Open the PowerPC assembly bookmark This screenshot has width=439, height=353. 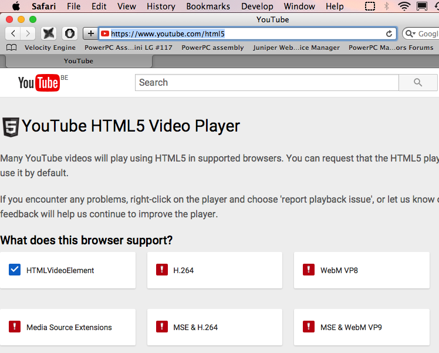(213, 48)
